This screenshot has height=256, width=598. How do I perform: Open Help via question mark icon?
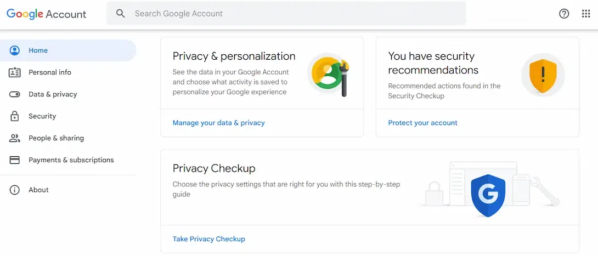tap(564, 14)
